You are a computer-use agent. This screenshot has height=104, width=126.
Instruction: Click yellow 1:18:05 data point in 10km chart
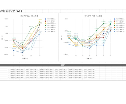40,22
